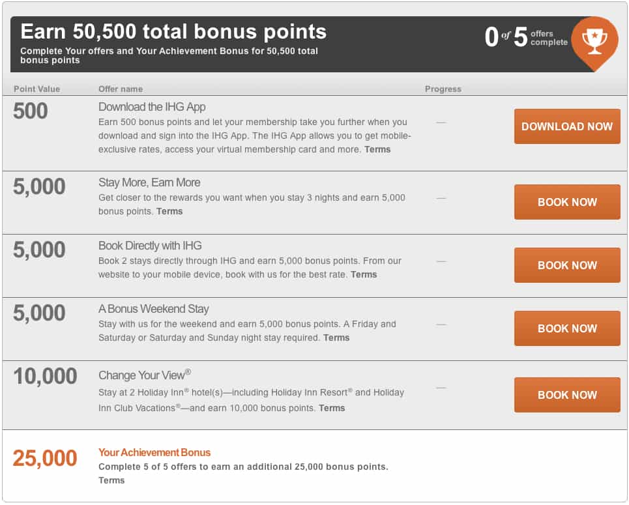The width and height of the screenshot is (629, 505).
Task: Click BOOK NOW for Book Directly with IHG
Action: 566,265
